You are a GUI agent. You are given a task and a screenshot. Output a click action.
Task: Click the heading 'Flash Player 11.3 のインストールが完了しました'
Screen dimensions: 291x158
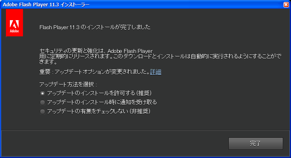95,28
